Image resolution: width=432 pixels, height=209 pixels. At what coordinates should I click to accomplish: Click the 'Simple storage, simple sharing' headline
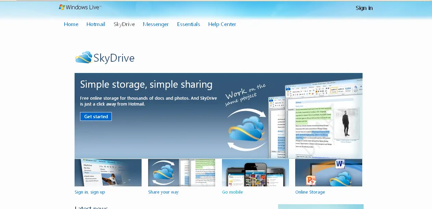coord(146,84)
